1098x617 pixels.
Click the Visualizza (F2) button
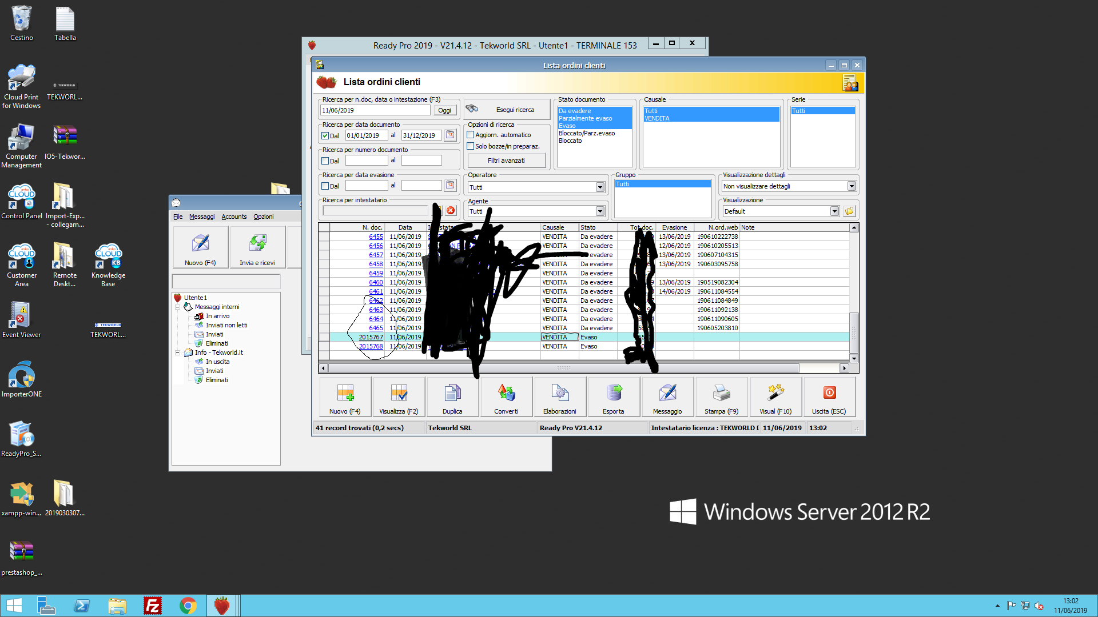399,398
